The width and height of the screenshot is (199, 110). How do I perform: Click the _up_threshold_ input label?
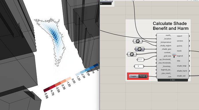(165, 59)
